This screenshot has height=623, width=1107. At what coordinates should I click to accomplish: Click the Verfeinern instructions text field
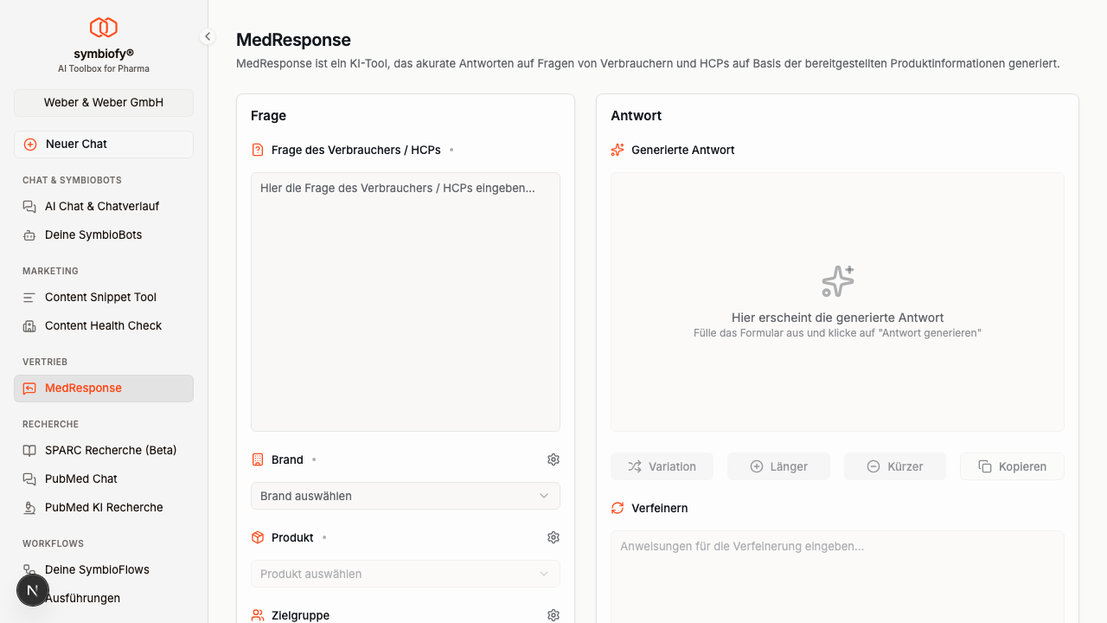837,575
